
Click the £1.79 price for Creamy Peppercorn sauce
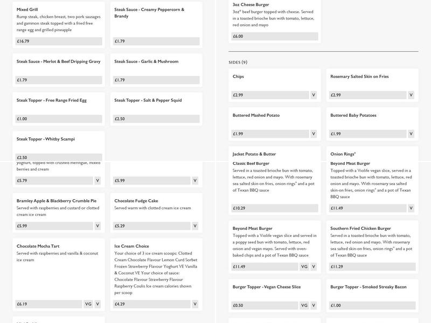[156, 41]
